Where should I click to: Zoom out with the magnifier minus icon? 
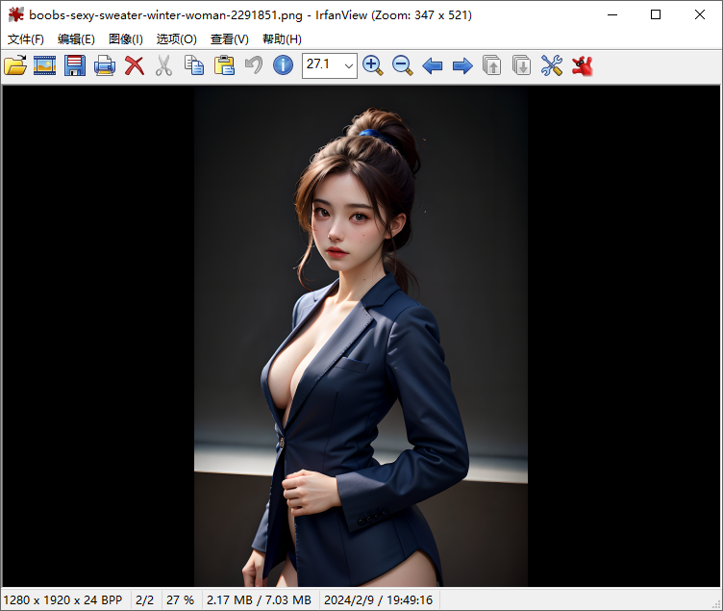pyautogui.click(x=403, y=65)
